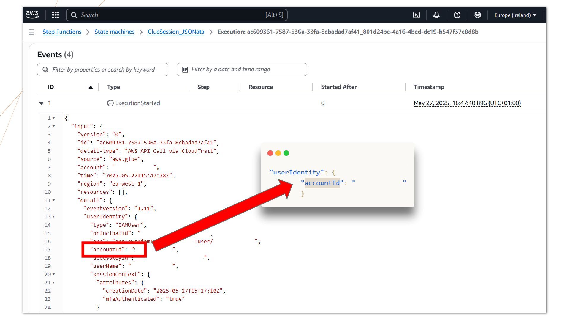Click the "region": "eu-west-1" line
The height and width of the screenshot is (321, 570).
pyautogui.click(x=112, y=184)
